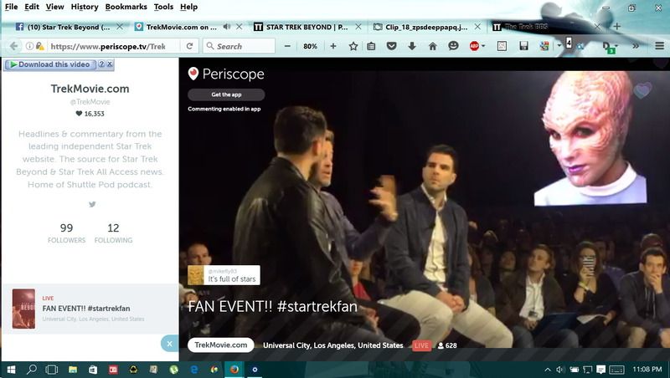This screenshot has height=378, width=670.
Task: Expand the Adblock Plus dropdown arrow
Action: tap(483, 46)
